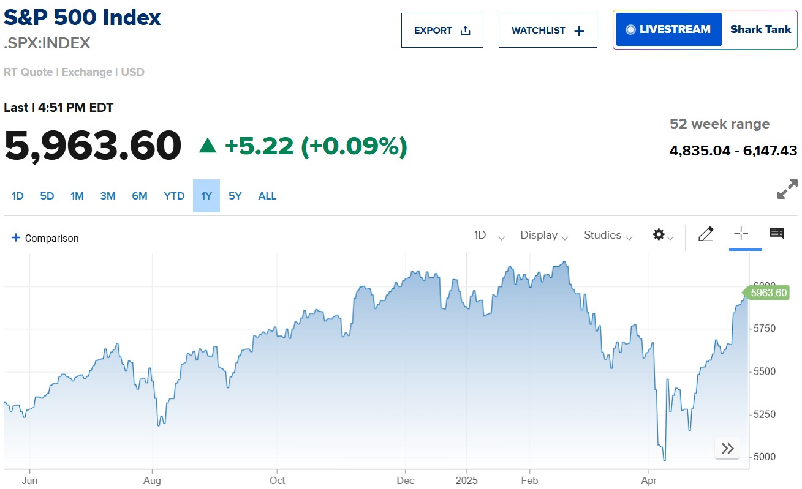The width and height of the screenshot is (802, 489).
Task: Select the 5Y time range
Action: coord(235,196)
